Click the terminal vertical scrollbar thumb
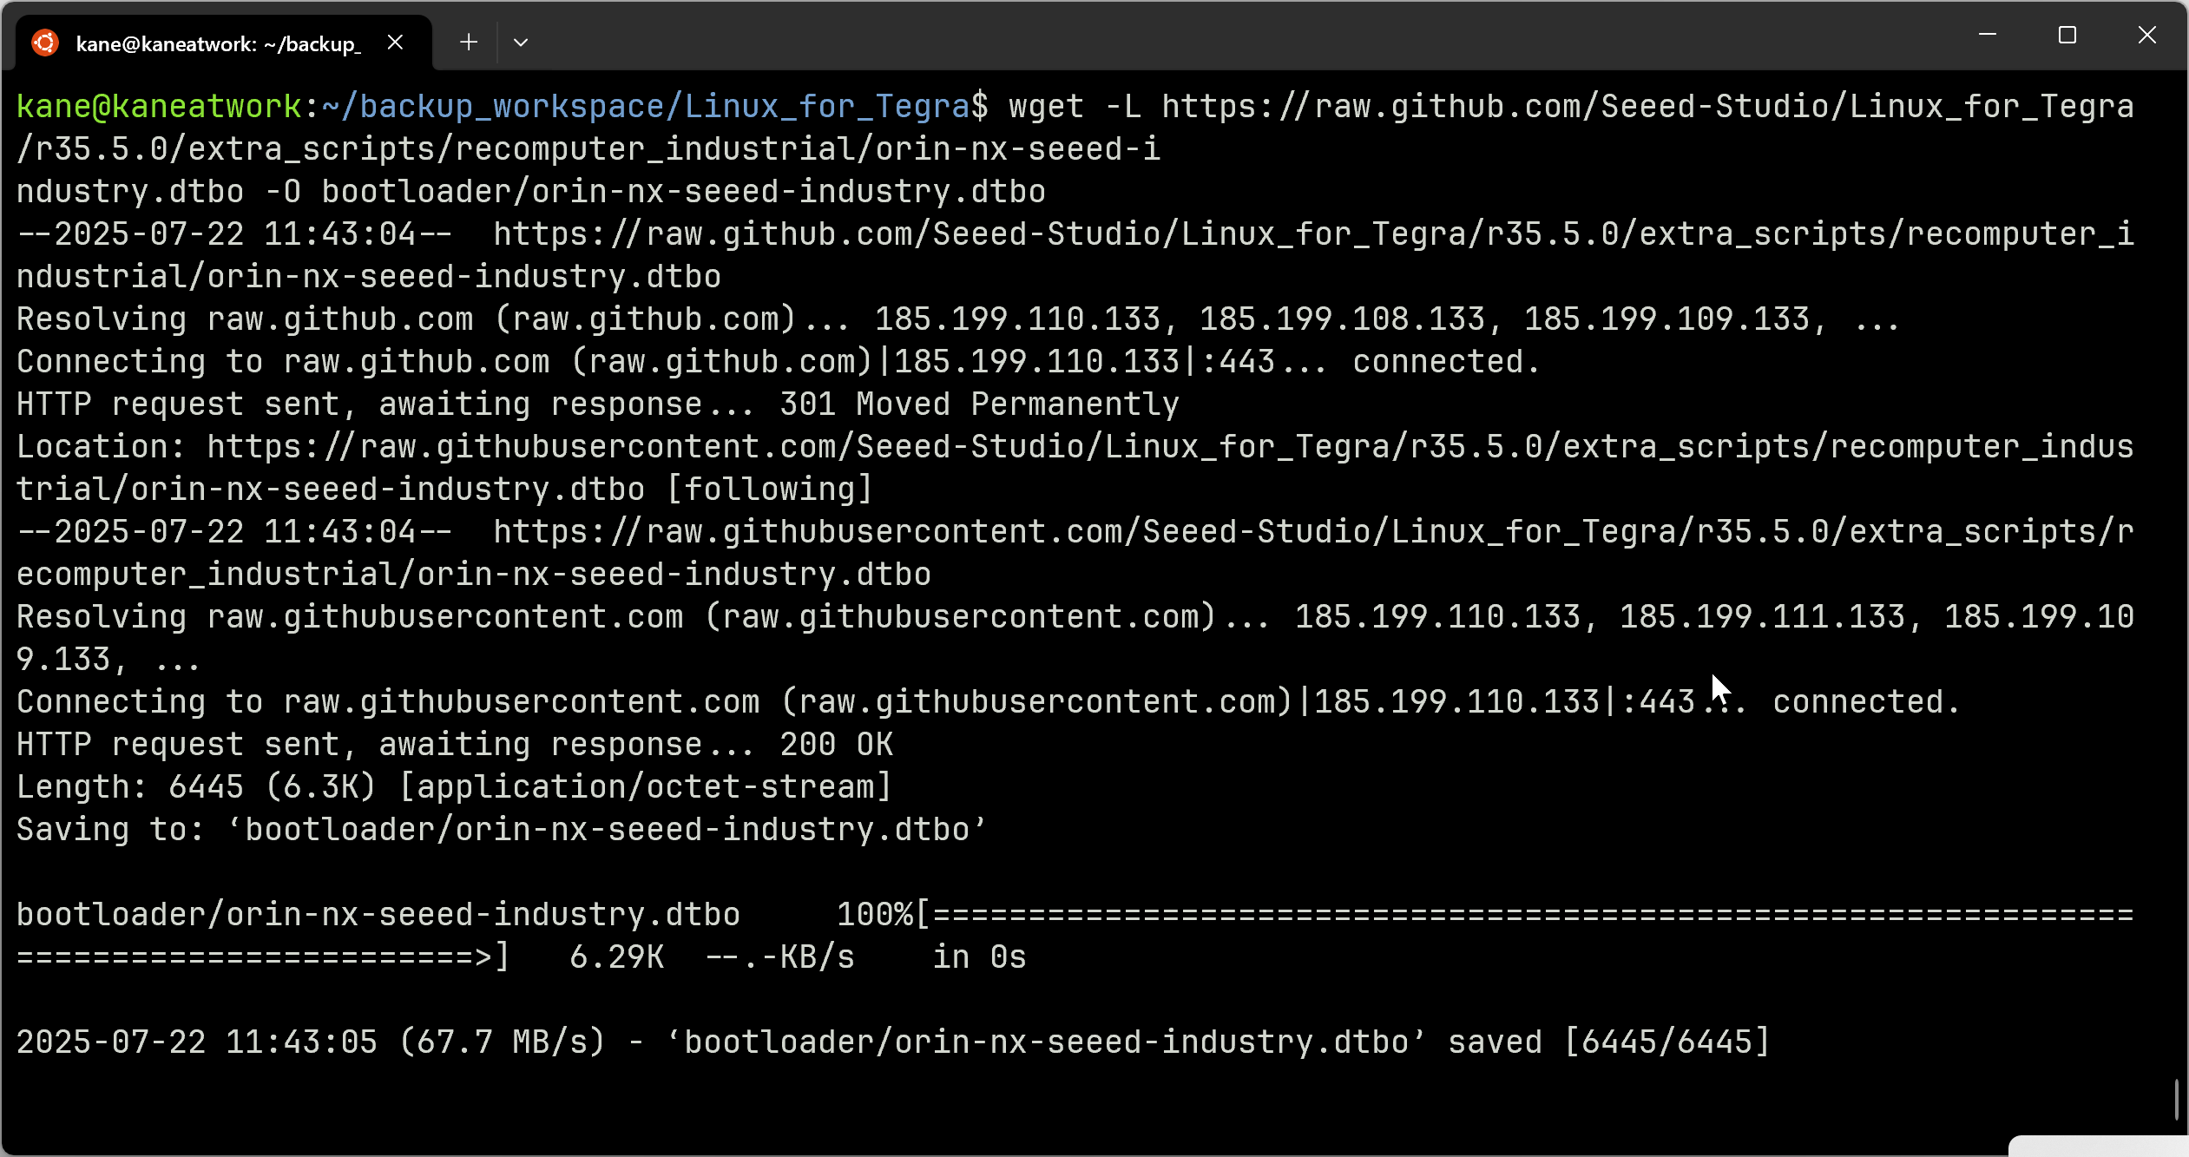2189x1157 pixels. coord(2177,1100)
